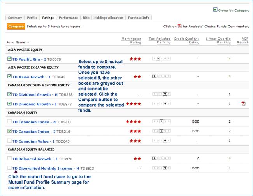Click Tax Adjusted Ranking indicator for TD Canadian Index - e
Viewport: 253px width, 196px height.
[162, 121]
